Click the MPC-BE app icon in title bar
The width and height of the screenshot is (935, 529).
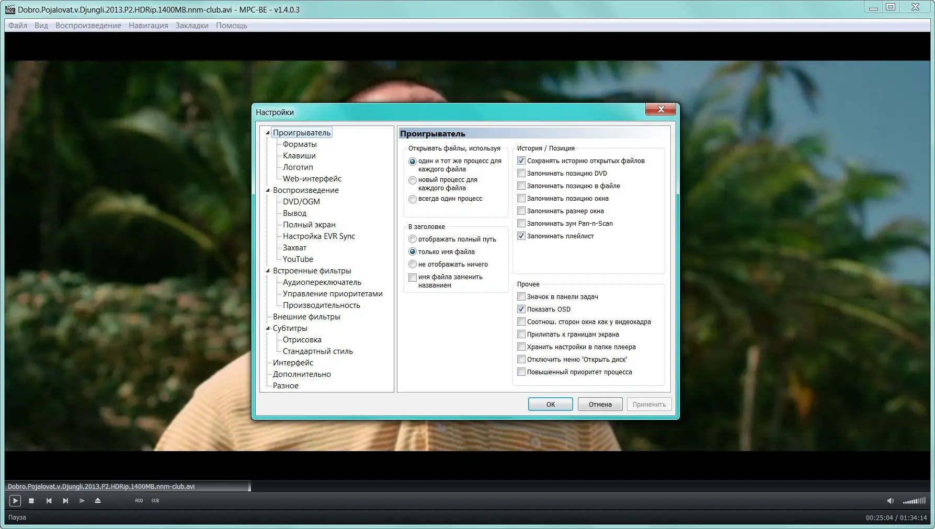pyautogui.click(x=10, y=9)
